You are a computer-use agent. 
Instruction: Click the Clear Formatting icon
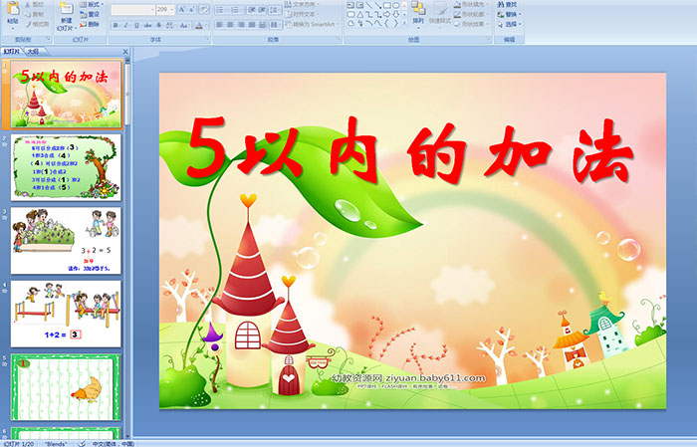point(204,9)
